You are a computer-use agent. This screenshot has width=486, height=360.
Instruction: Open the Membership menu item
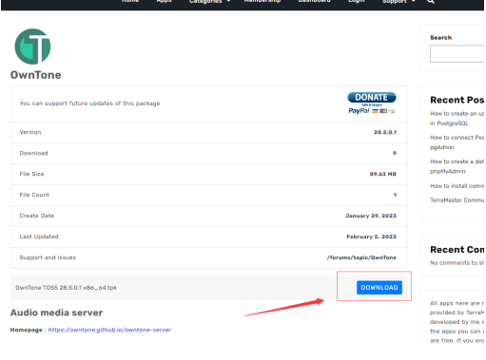click(x=262, y=1)
